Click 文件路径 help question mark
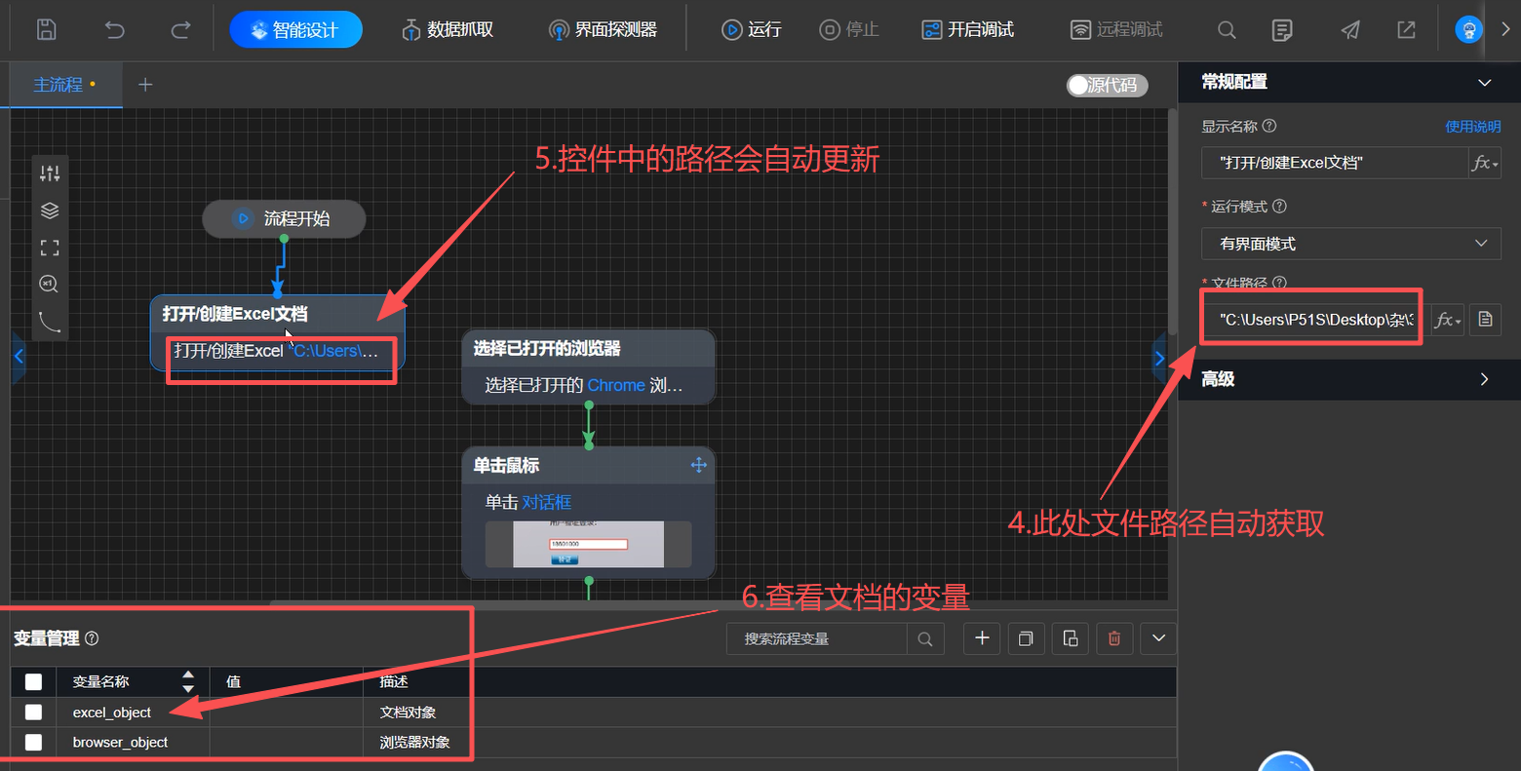Image resolution: width=1521 pixels, height=771 pixels. point(1280,284)
